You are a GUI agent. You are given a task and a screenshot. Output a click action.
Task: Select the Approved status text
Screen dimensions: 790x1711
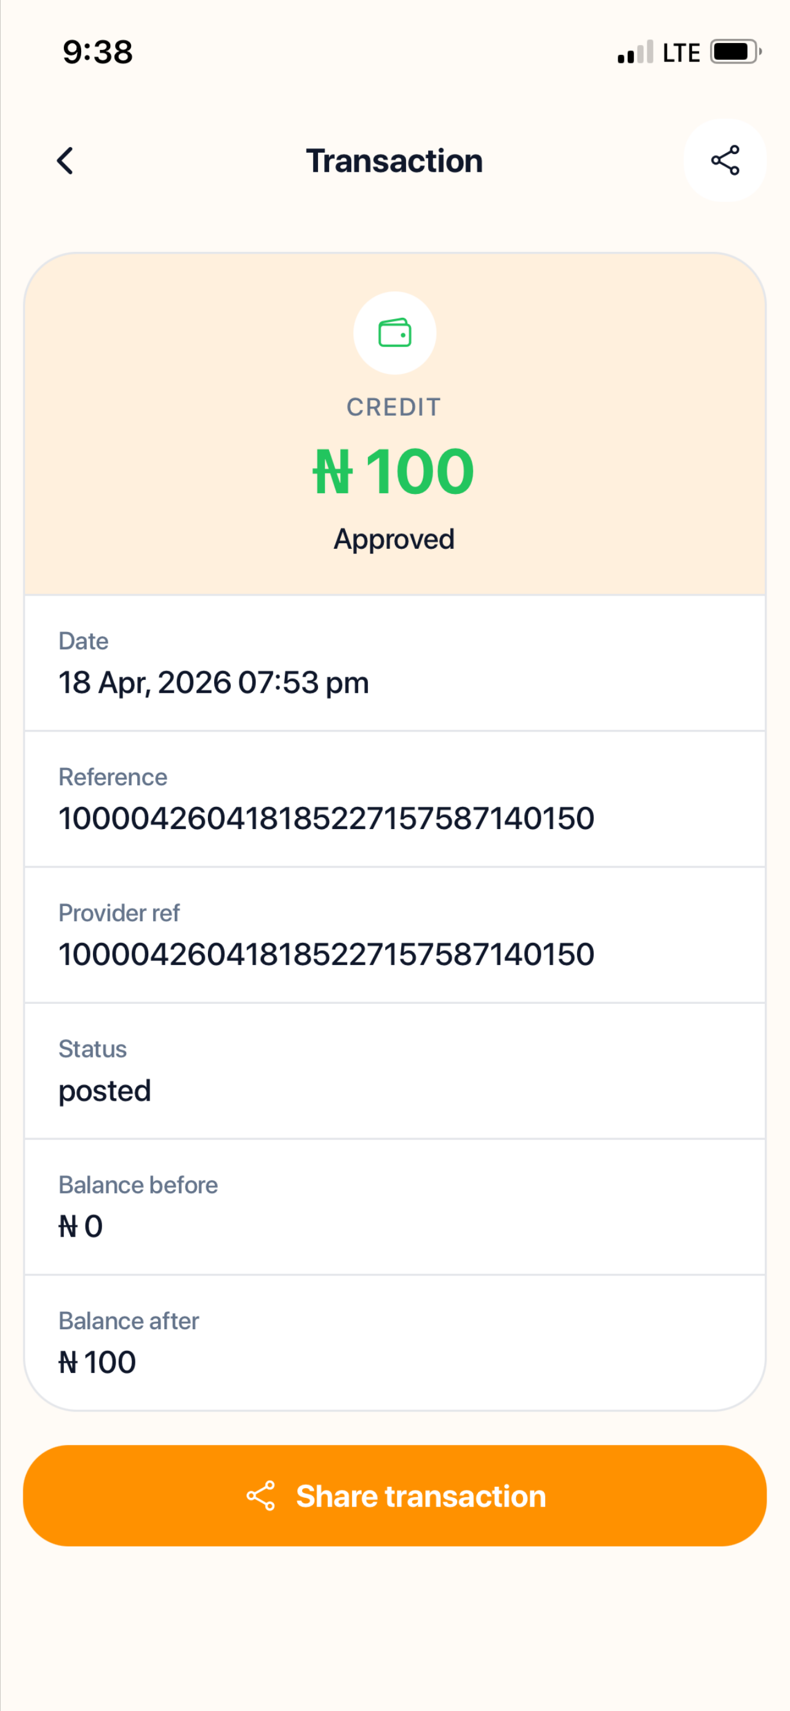[394, 539]
